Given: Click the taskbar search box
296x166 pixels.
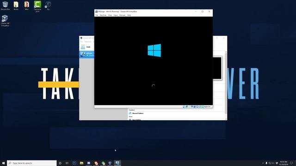Looking at the screenshot, I should pyautogui.click(x=32, y=163).
